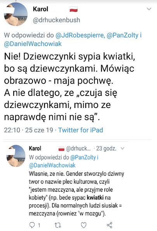The width and height of the screenshot is (157, 231).
Task: Expand top tweet options chevron
Action: [x=149, y=9]
